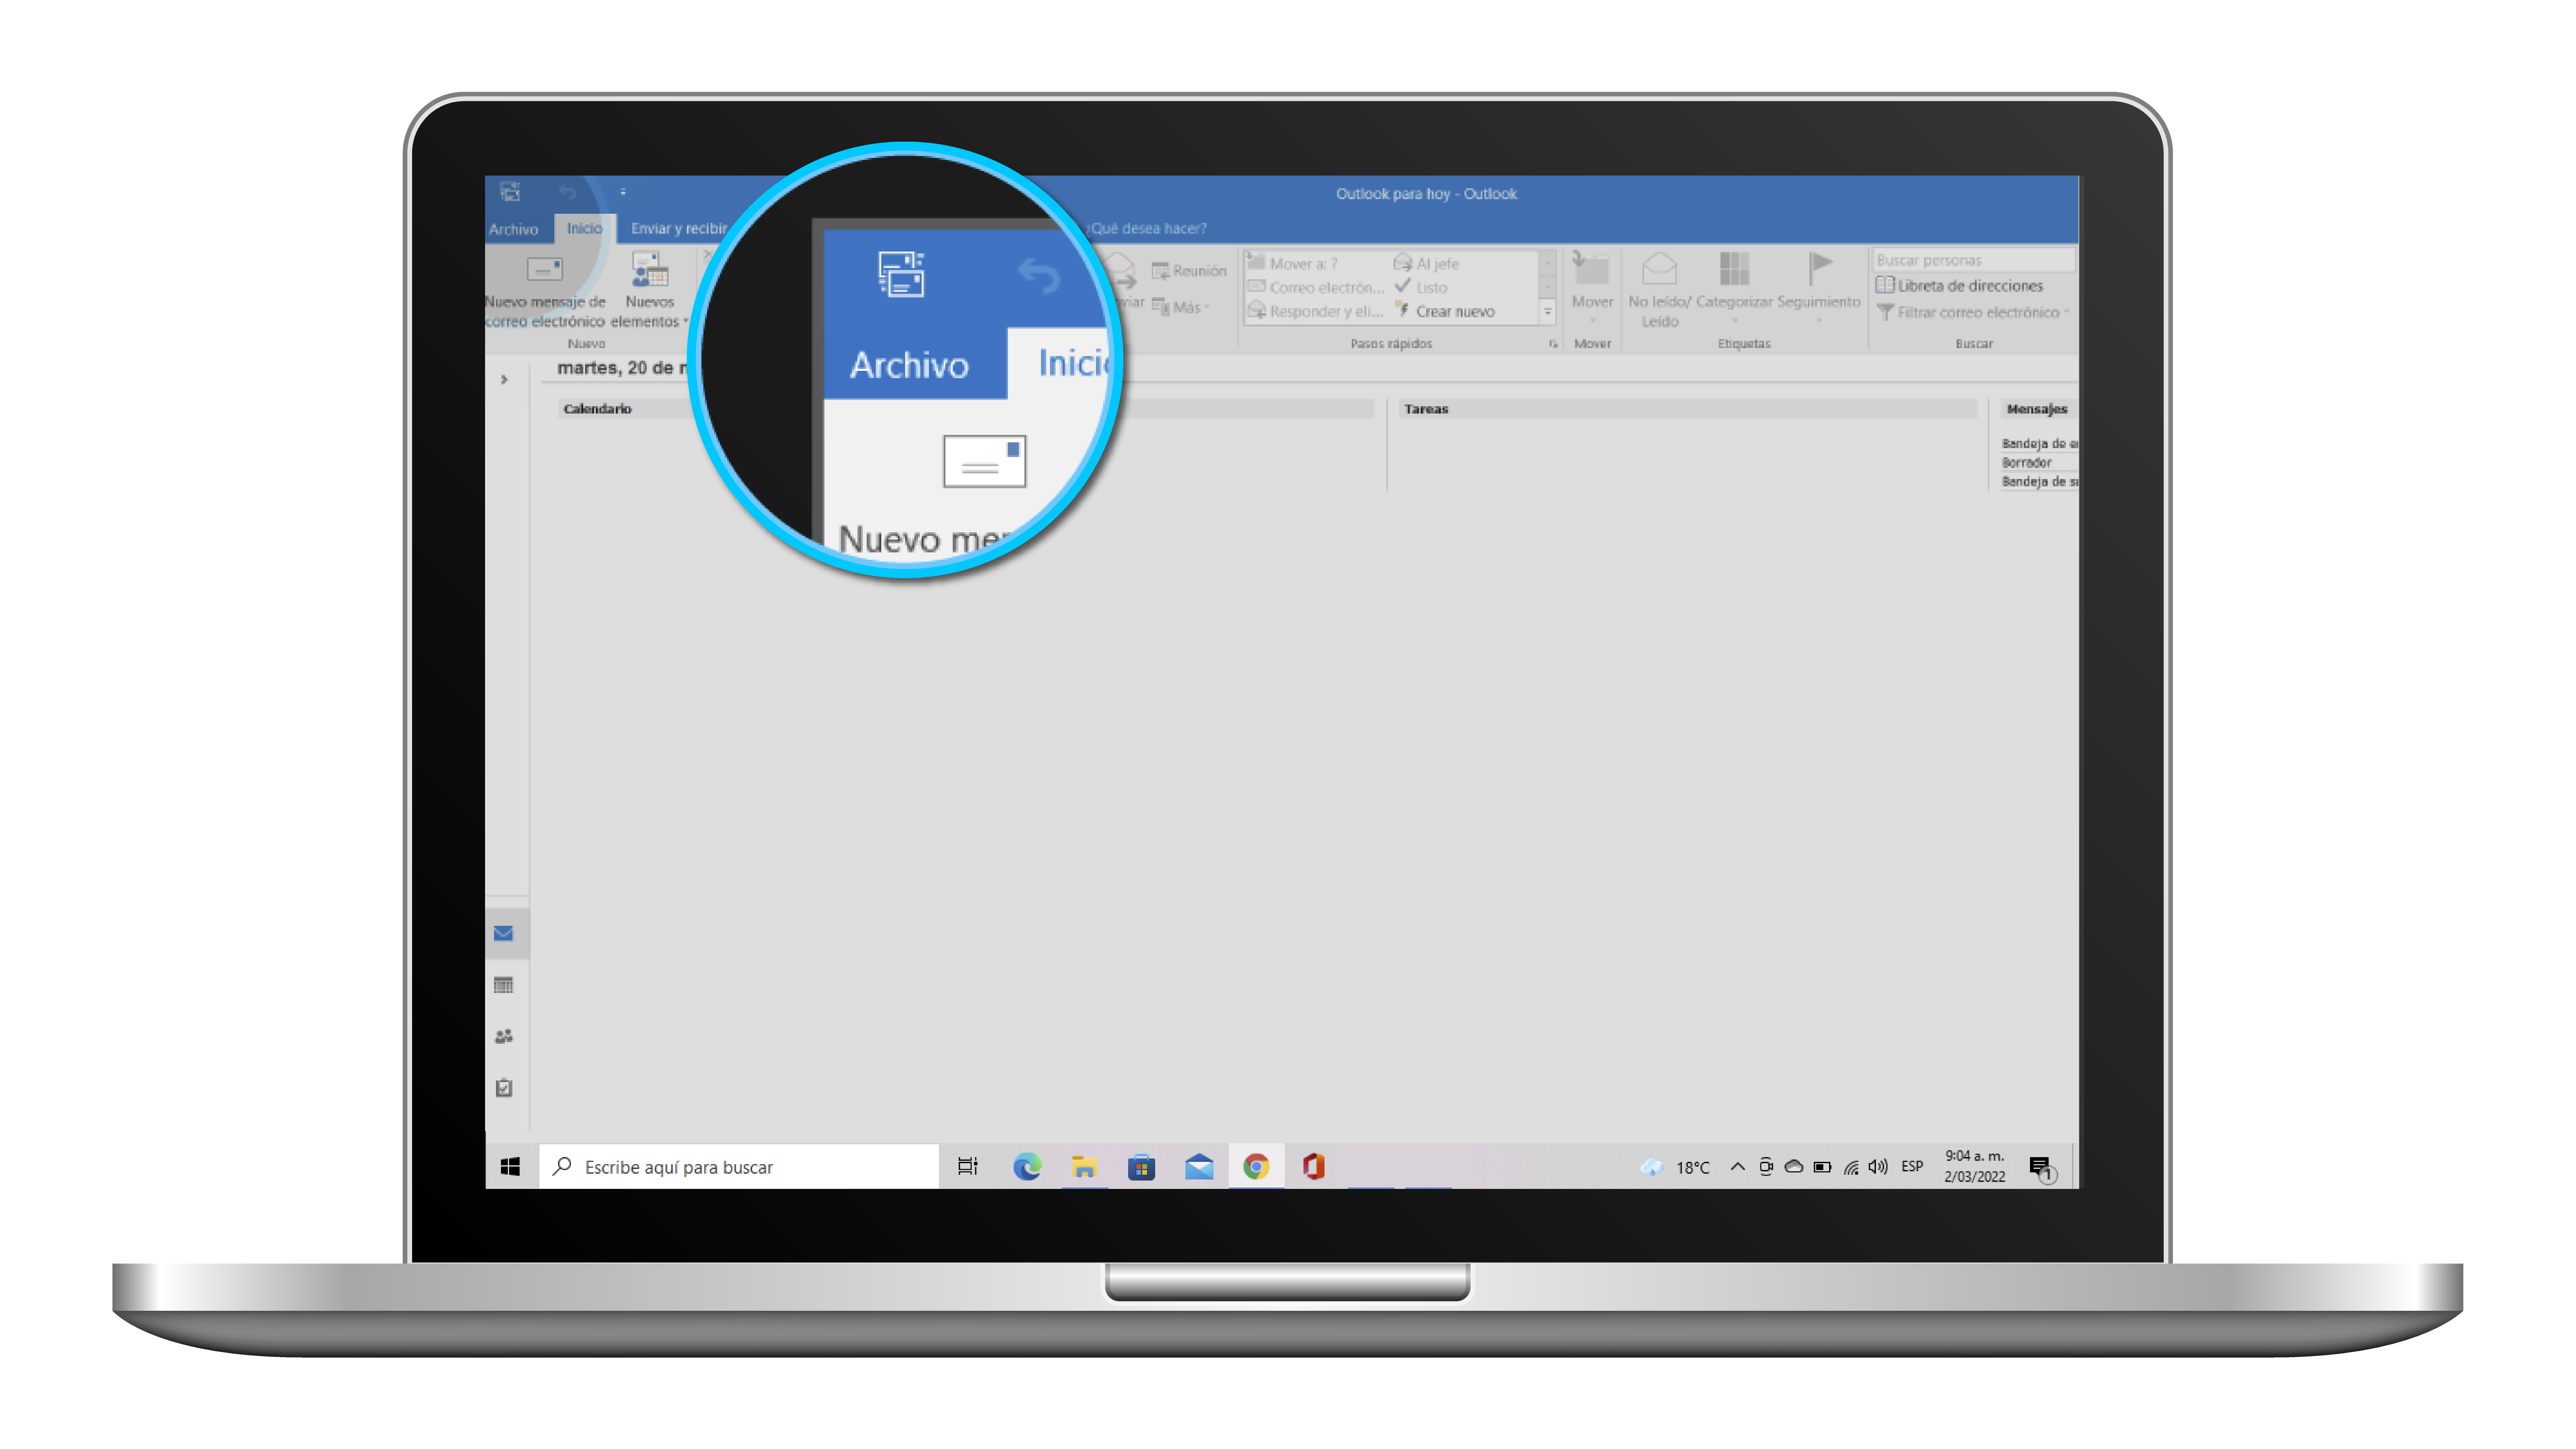The image size is (2576, 1449).
Task: Expand the Nuevos elementos dropdown
Action: click(650, 290)
